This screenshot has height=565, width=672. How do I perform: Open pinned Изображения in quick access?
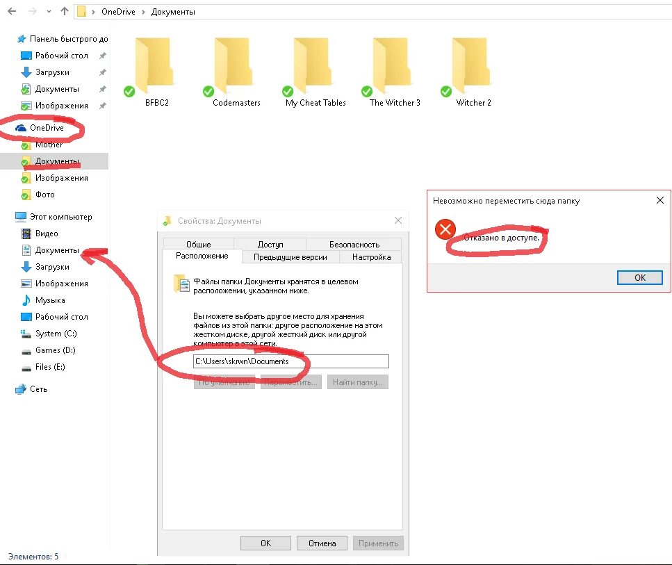coord(61,106)
